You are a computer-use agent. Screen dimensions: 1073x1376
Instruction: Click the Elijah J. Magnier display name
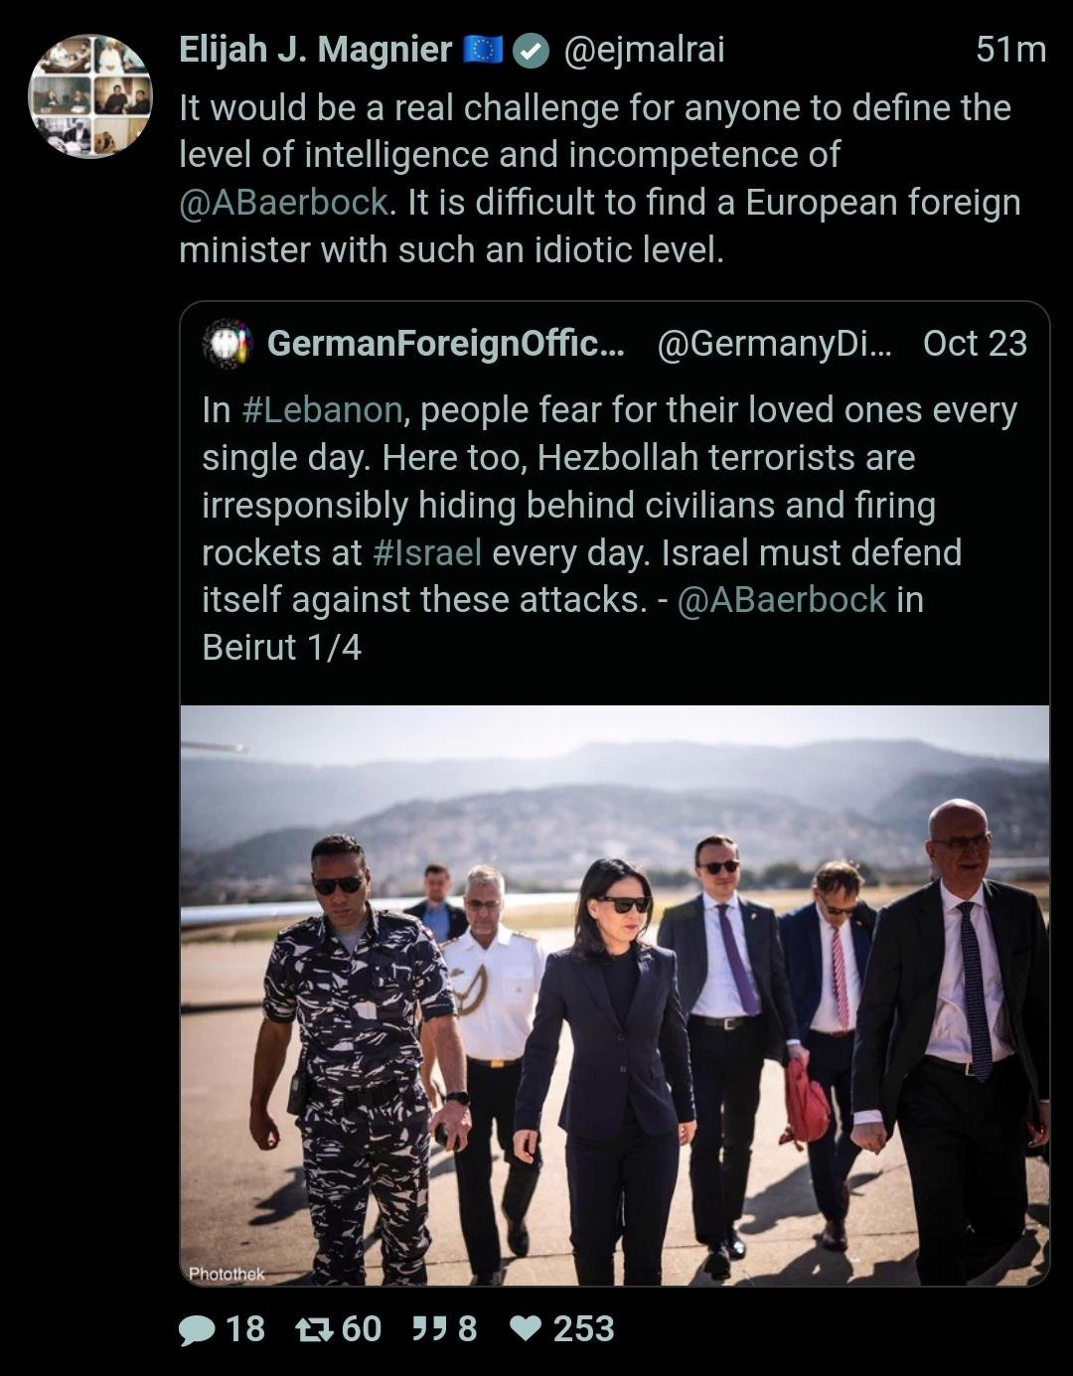point(315,50)
